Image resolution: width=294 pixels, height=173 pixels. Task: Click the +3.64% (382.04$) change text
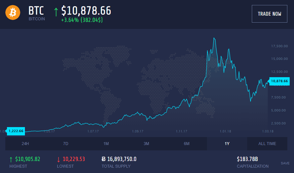(x=82, y=20)
